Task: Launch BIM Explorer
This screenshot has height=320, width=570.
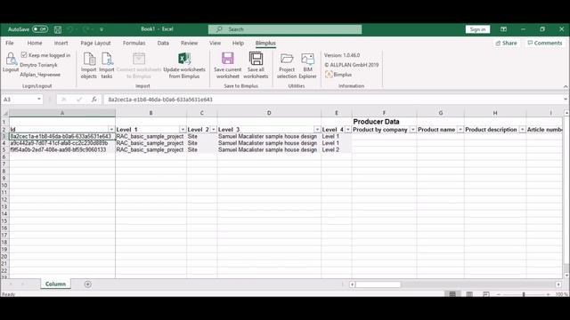Action: (x=307, y=65)
